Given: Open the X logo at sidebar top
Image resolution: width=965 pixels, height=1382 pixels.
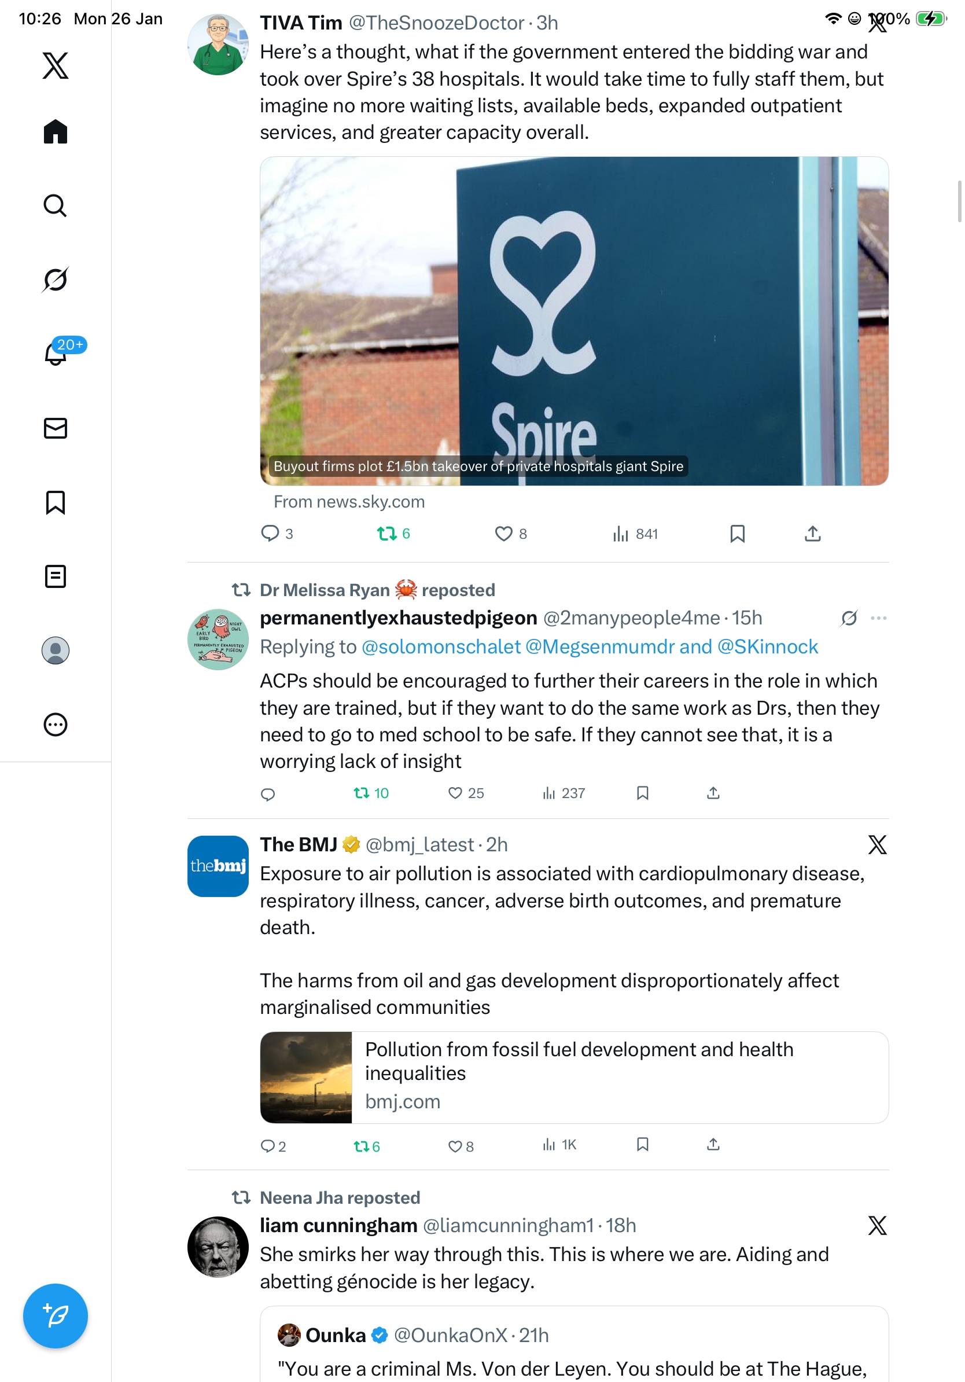Looking at the screenshot, I should click(x=56, y=65).
